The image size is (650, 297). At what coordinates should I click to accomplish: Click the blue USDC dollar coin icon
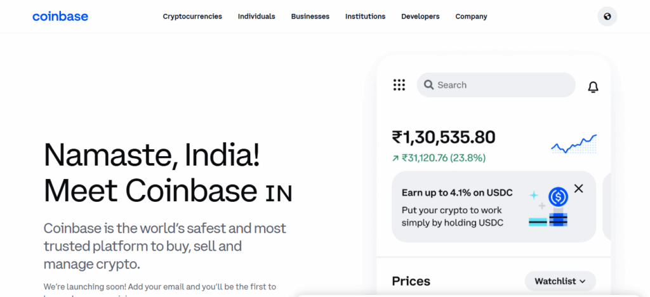(x=558, y=197)
